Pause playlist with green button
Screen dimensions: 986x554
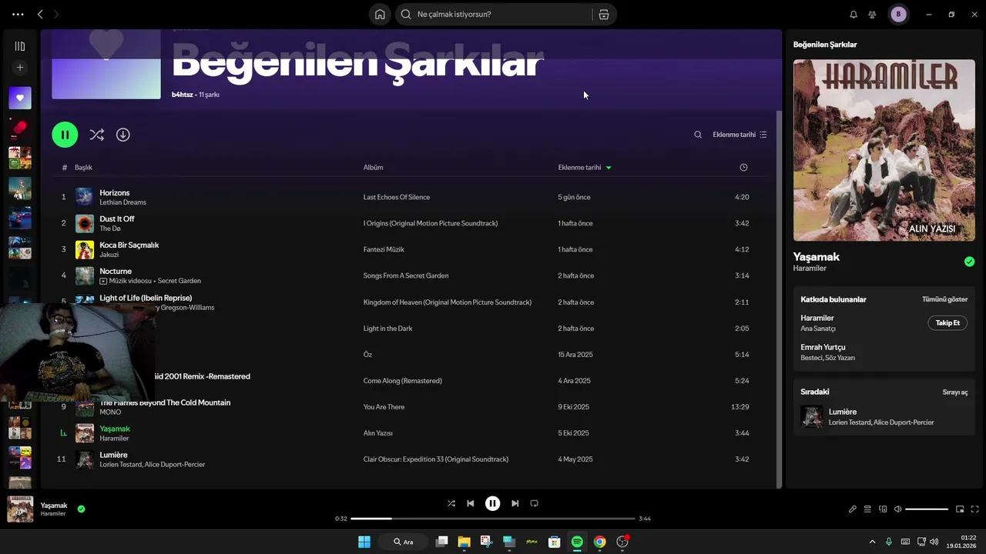point(65,135)
